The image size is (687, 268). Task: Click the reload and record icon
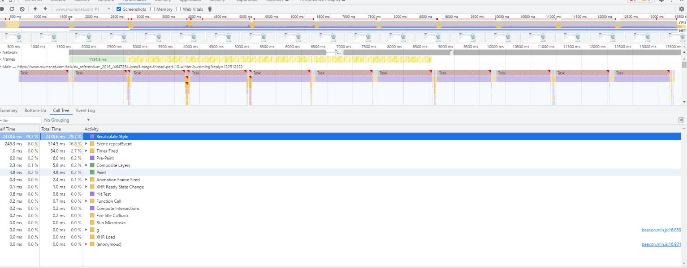pos(12,9)
